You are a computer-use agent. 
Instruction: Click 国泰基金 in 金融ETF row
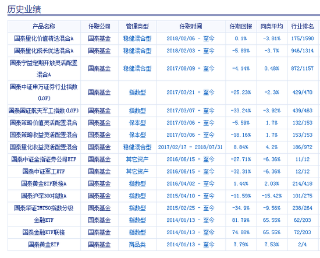(x=99, y=220)
